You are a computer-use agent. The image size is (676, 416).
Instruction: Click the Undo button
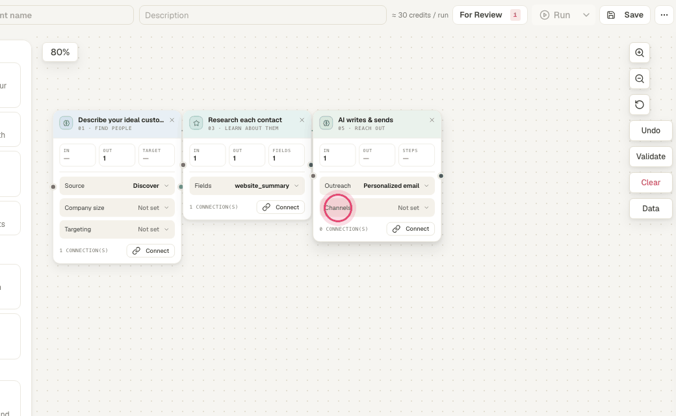pos(651,131)
